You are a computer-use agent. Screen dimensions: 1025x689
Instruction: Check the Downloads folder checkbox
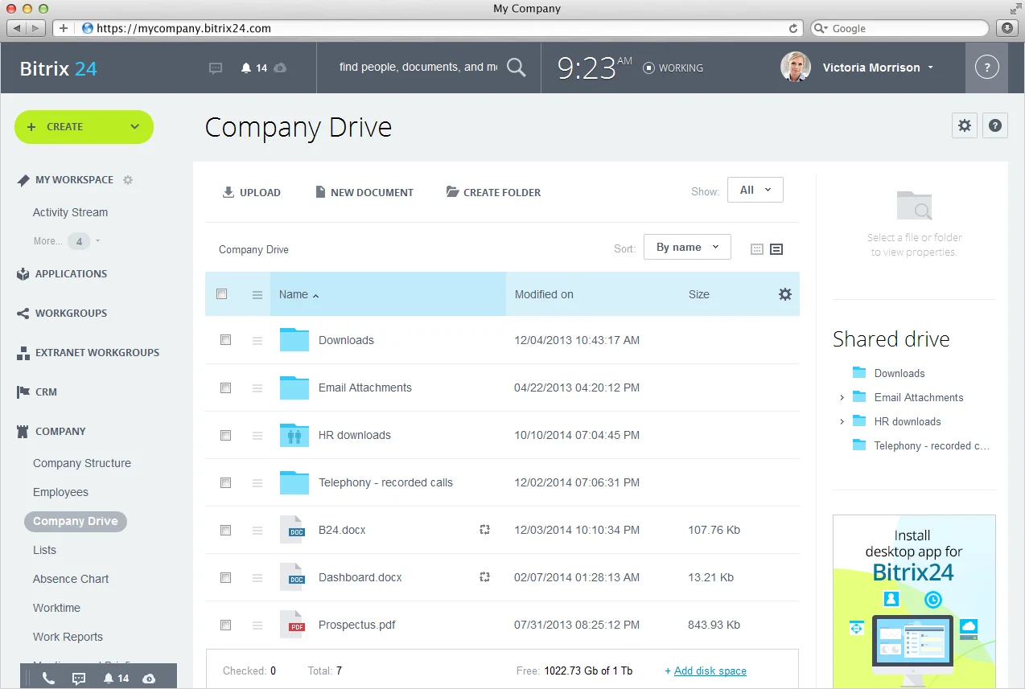point(225,340)
